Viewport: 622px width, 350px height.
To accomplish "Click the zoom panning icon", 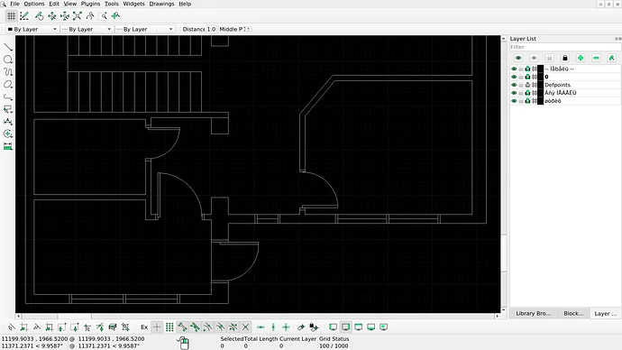I will pos(115,16).
